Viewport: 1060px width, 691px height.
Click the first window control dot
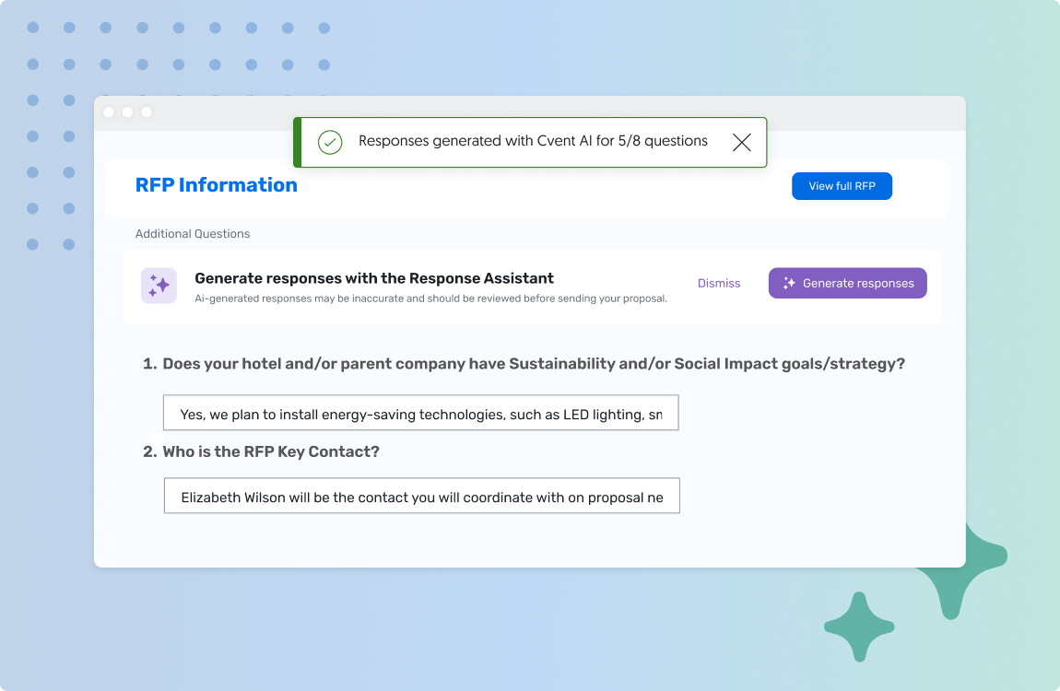[109, 112]
